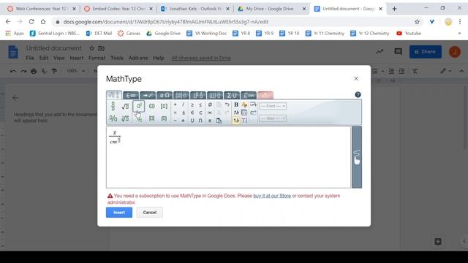Insert a fraction template in MathType

tap(113, 106)
